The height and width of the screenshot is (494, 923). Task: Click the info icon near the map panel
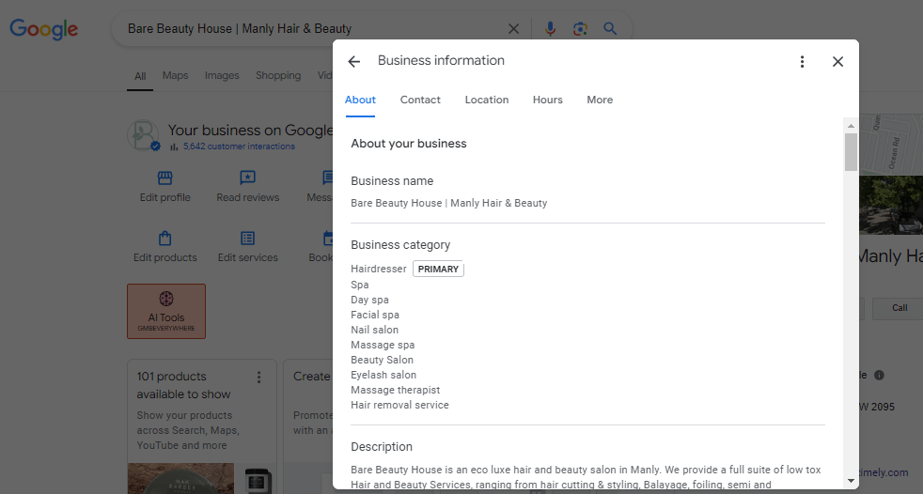pos(879,376)
